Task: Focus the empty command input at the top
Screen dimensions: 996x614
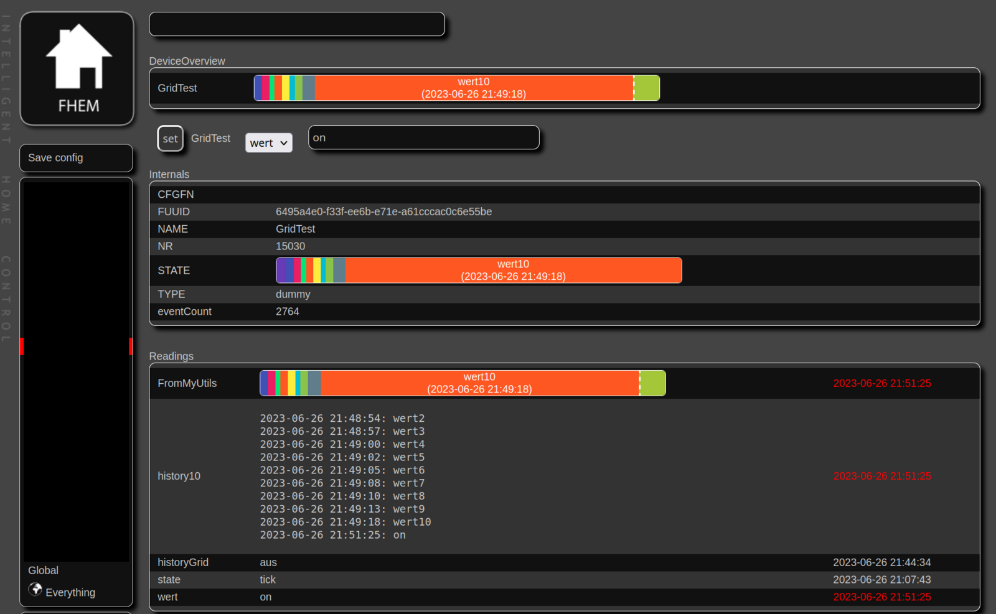Action: point(297,24)
